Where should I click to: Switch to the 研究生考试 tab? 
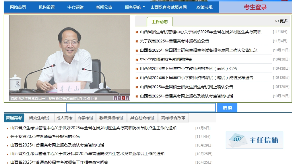click(x=39, y=118)
